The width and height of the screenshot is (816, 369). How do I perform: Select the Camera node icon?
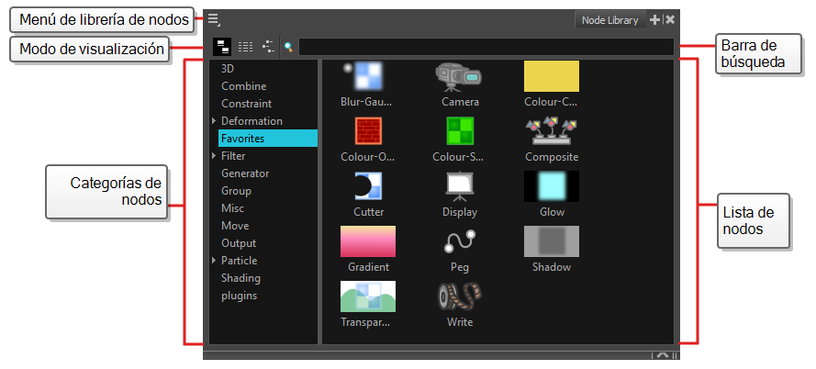[x=458, y=77]
